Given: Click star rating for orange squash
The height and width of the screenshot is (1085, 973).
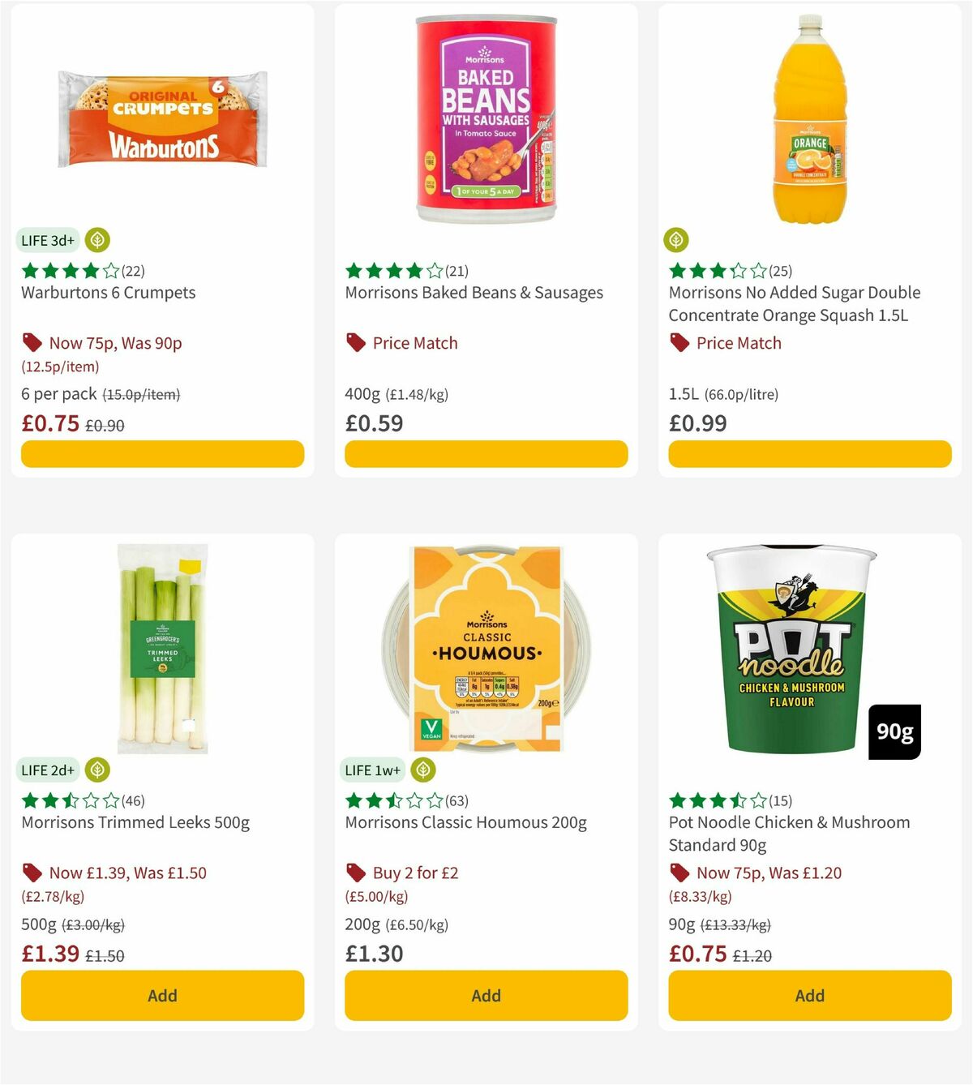Looking at the screenshot, I should pos(716,271).
